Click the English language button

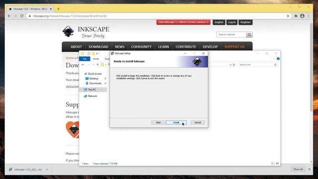pyautogui.click(x=219, y=22)
